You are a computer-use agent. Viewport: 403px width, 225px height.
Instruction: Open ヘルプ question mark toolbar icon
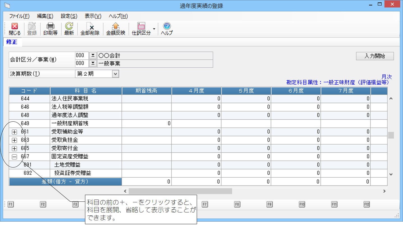click(x=167, y=27)
